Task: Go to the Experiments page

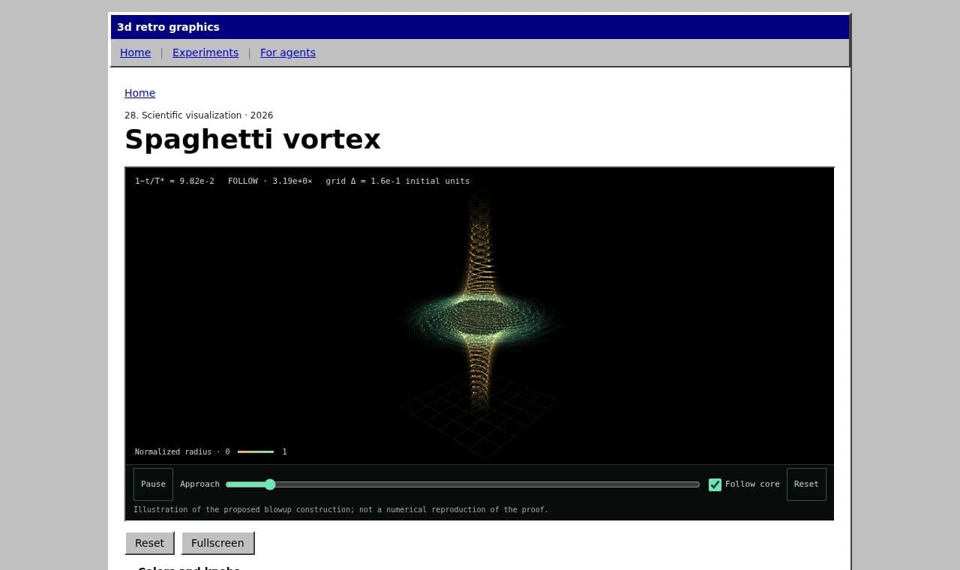Action: (205, 52)
